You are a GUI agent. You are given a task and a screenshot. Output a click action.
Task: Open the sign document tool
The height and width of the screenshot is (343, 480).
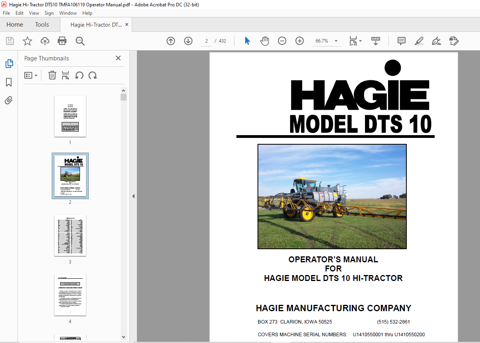coord(437,41)
